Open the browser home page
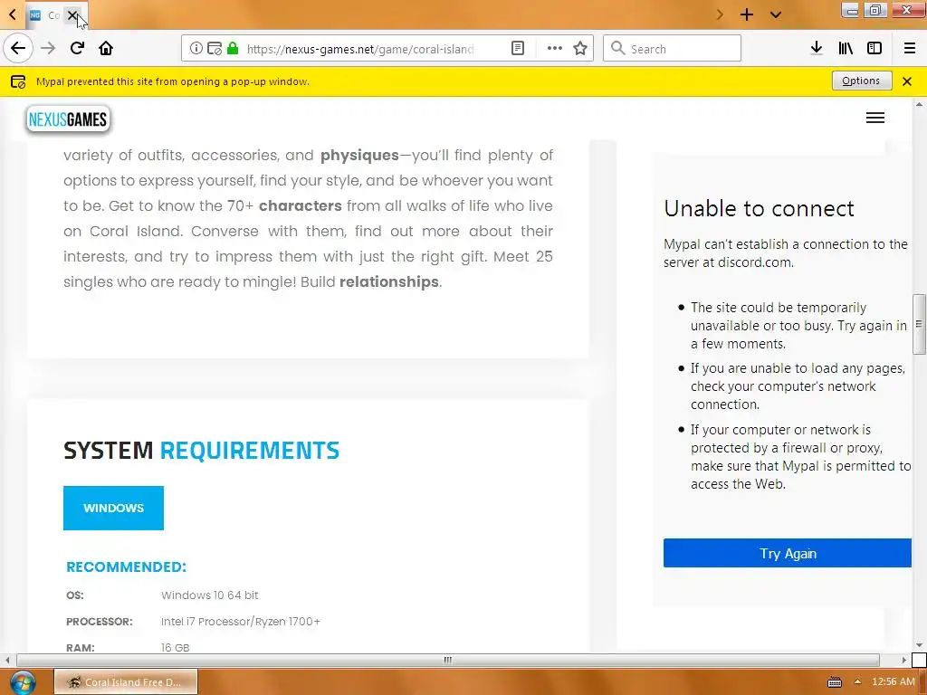The height and width of the screenshot is (695, 927). tap(106, 49)
